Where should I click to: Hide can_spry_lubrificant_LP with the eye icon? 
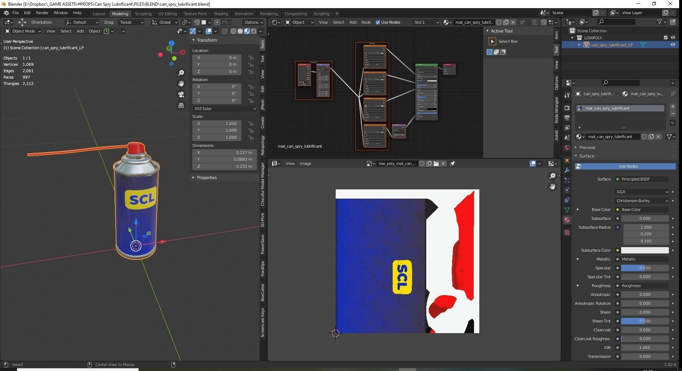tap(673, 45)
